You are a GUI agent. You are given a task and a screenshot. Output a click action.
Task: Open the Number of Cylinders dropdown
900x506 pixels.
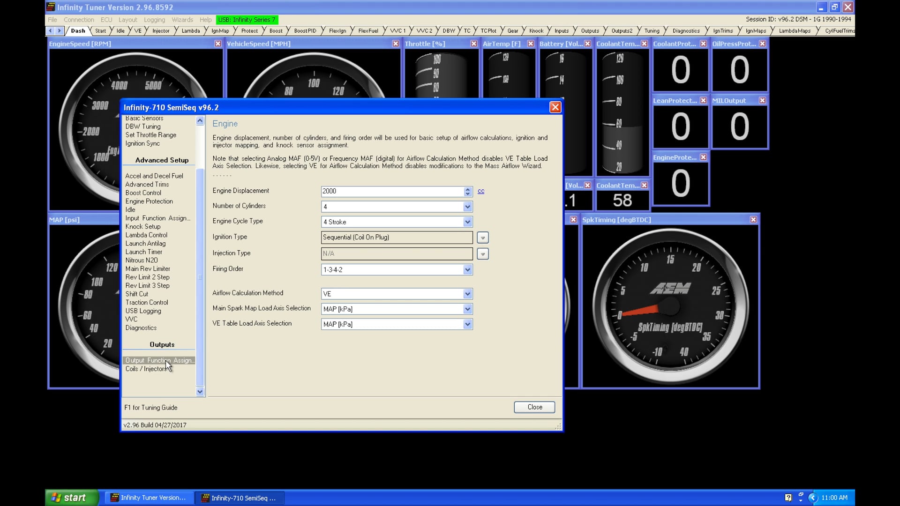[x=467, y=206]
